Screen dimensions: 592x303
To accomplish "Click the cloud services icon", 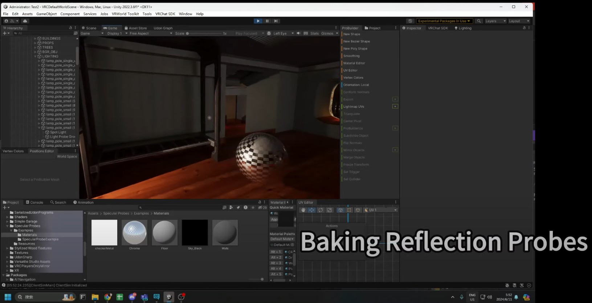I will coord(25,21).
